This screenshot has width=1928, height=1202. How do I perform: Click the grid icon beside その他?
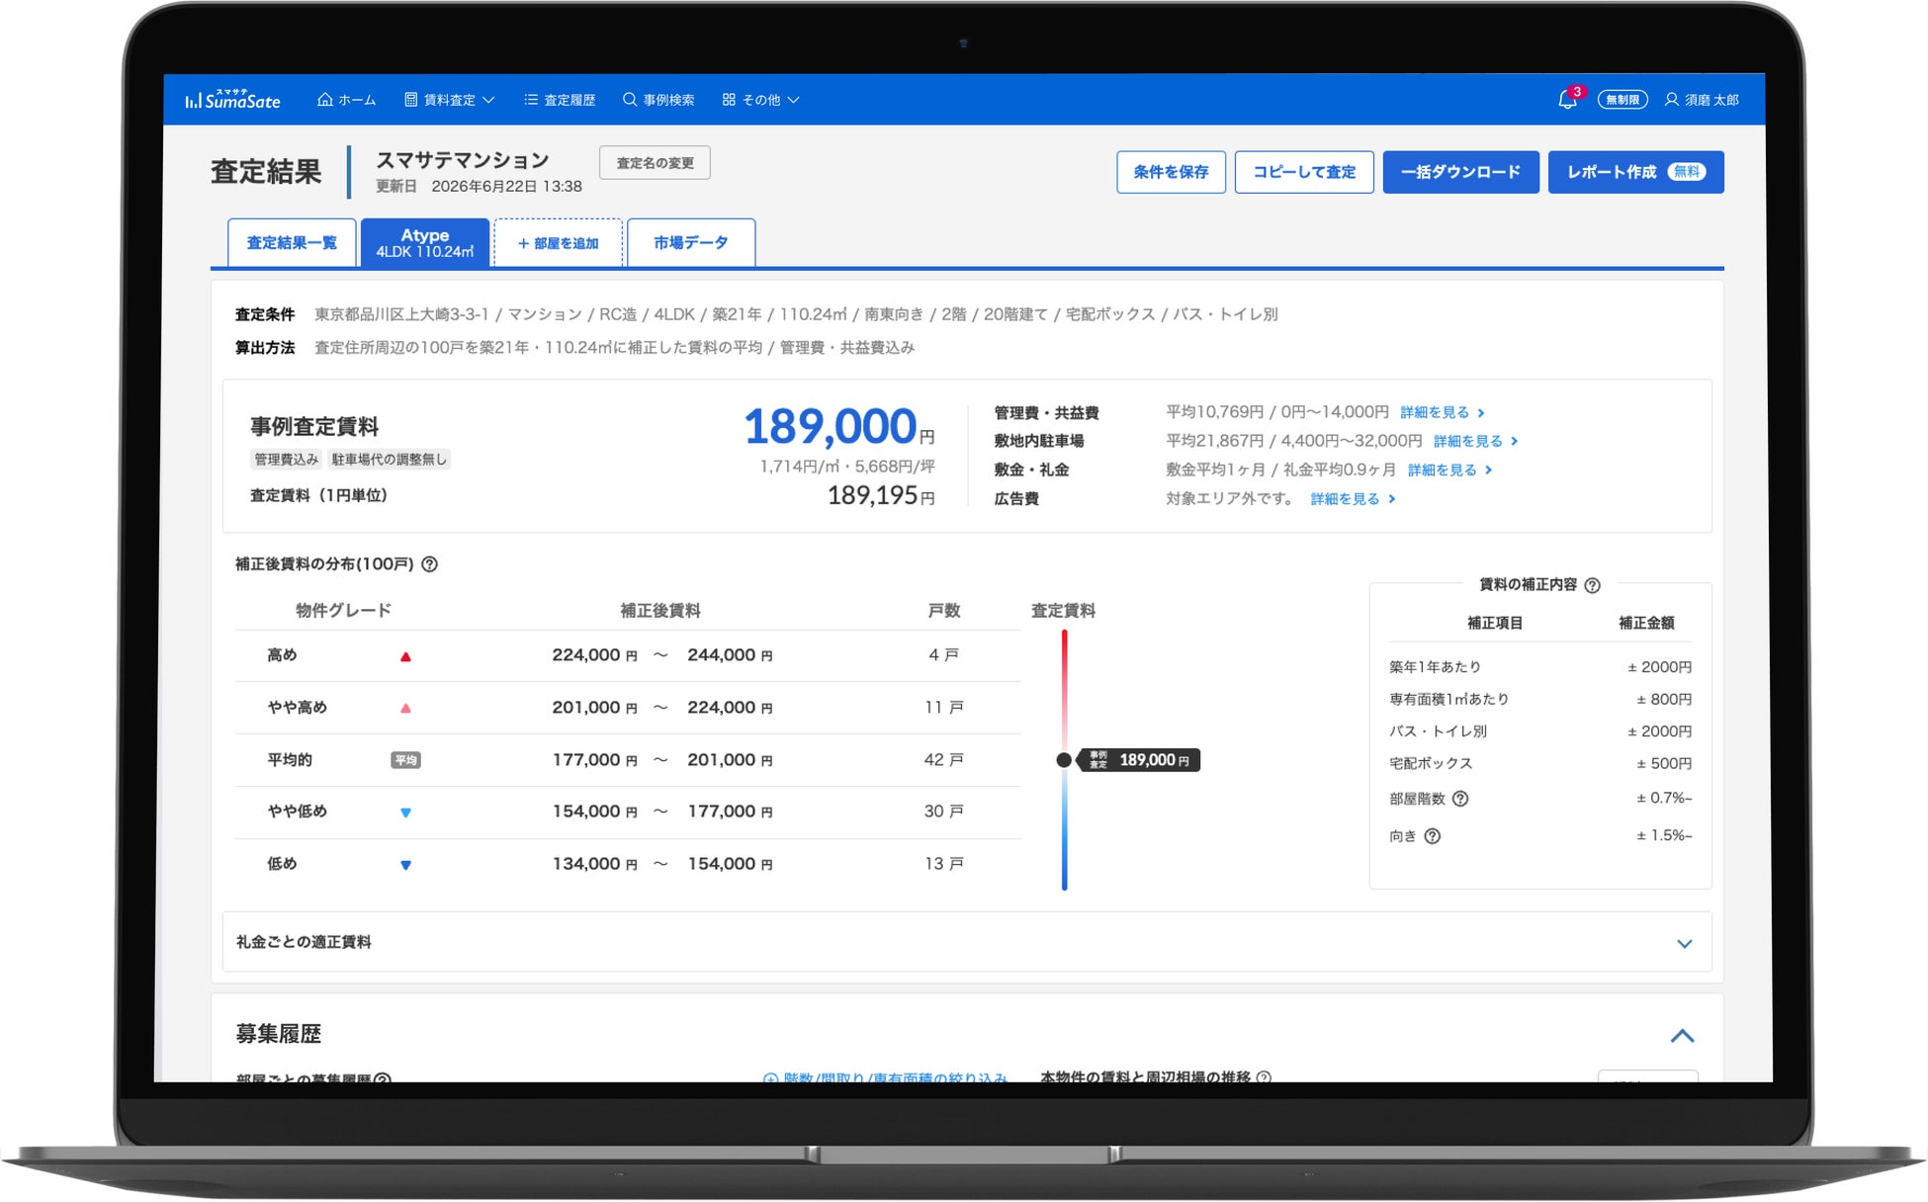click(x=729, y=100)
